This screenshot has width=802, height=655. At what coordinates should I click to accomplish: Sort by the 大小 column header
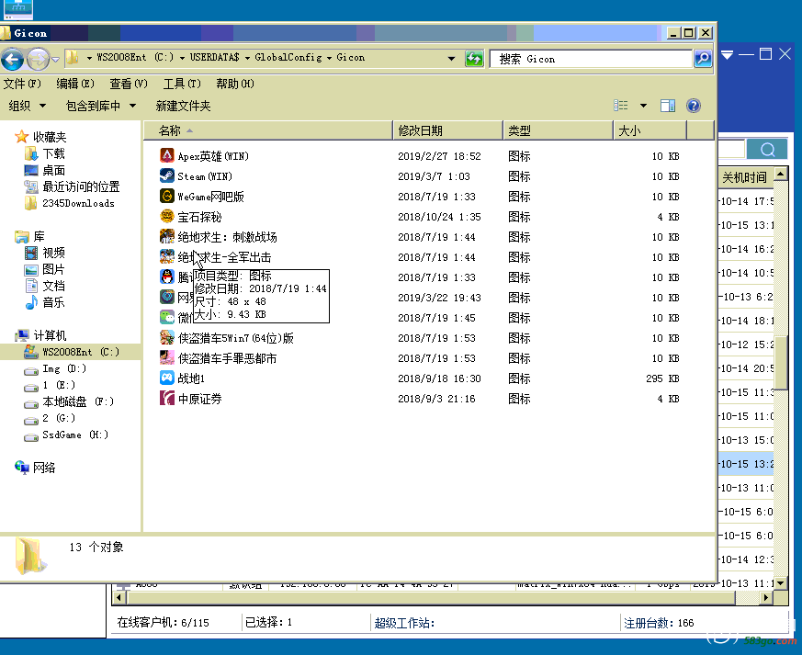tap(650, 130)
